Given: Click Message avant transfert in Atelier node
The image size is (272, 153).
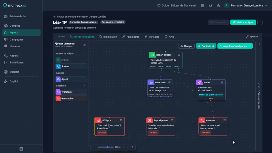Looking at the screenshot, I should (211, 95).
